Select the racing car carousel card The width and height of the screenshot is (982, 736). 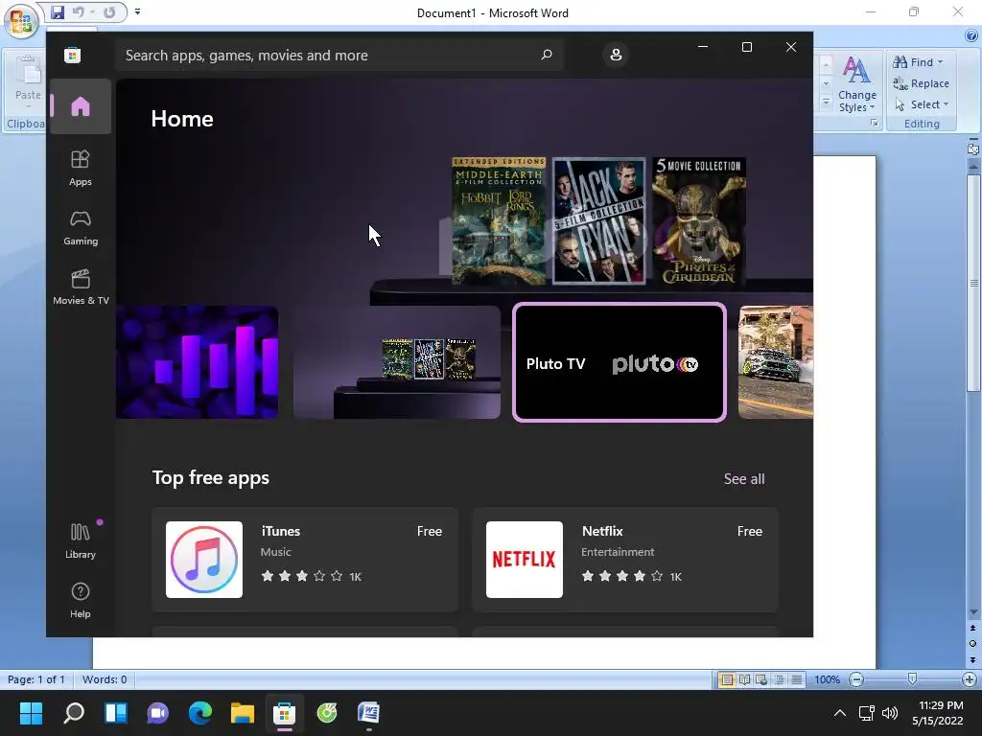tap(775, 361)
